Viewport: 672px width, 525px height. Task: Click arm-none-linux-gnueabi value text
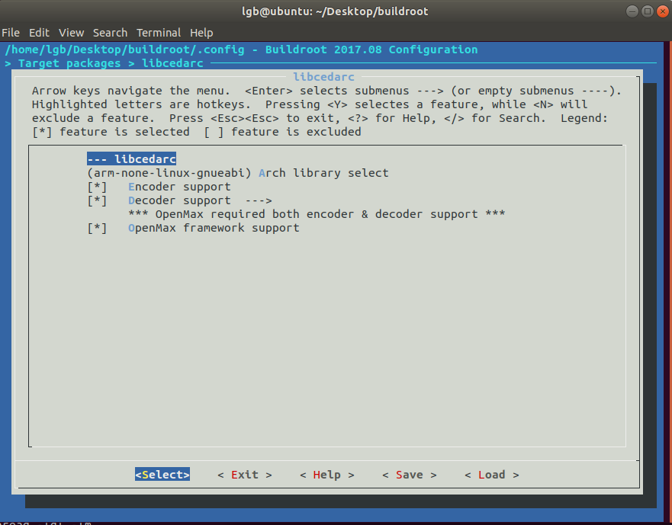[169, 173]
